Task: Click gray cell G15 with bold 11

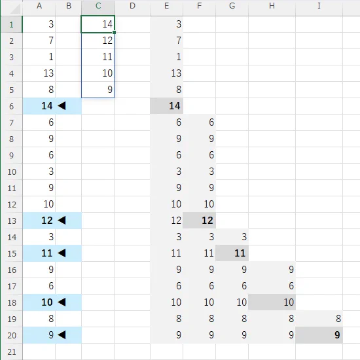Action: tap(232, 253)
